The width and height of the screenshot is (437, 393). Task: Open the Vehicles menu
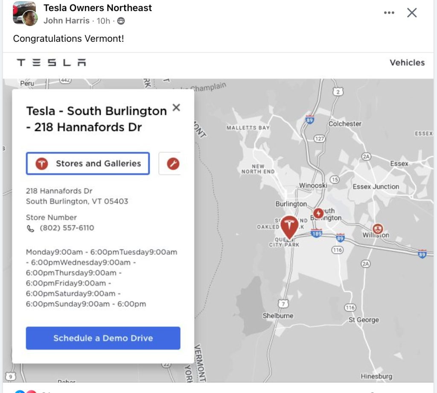point(407,63)
